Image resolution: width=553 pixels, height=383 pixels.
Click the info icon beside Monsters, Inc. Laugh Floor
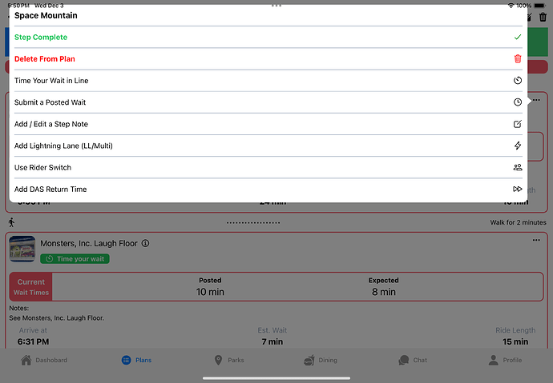pyautogui.click(x=145, y=243)
